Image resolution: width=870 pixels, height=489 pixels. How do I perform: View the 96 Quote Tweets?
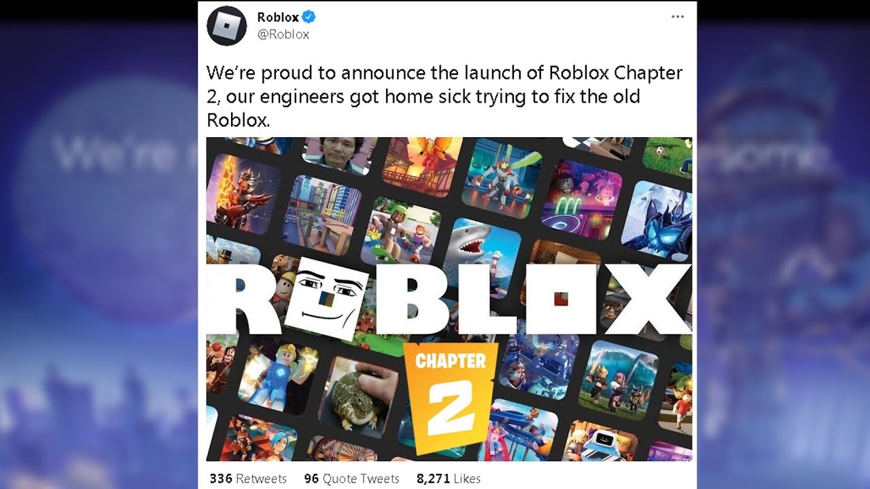point(351,478)
